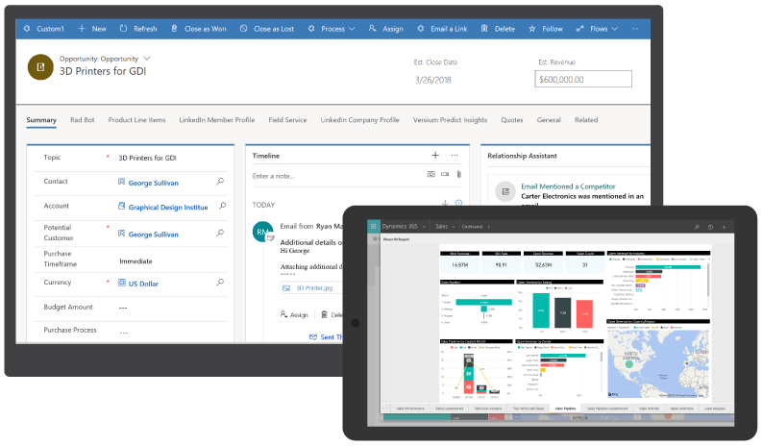Open command bar overflow ellipsis
Viewport: 763px width, 446px height.
tap(635, 29)
